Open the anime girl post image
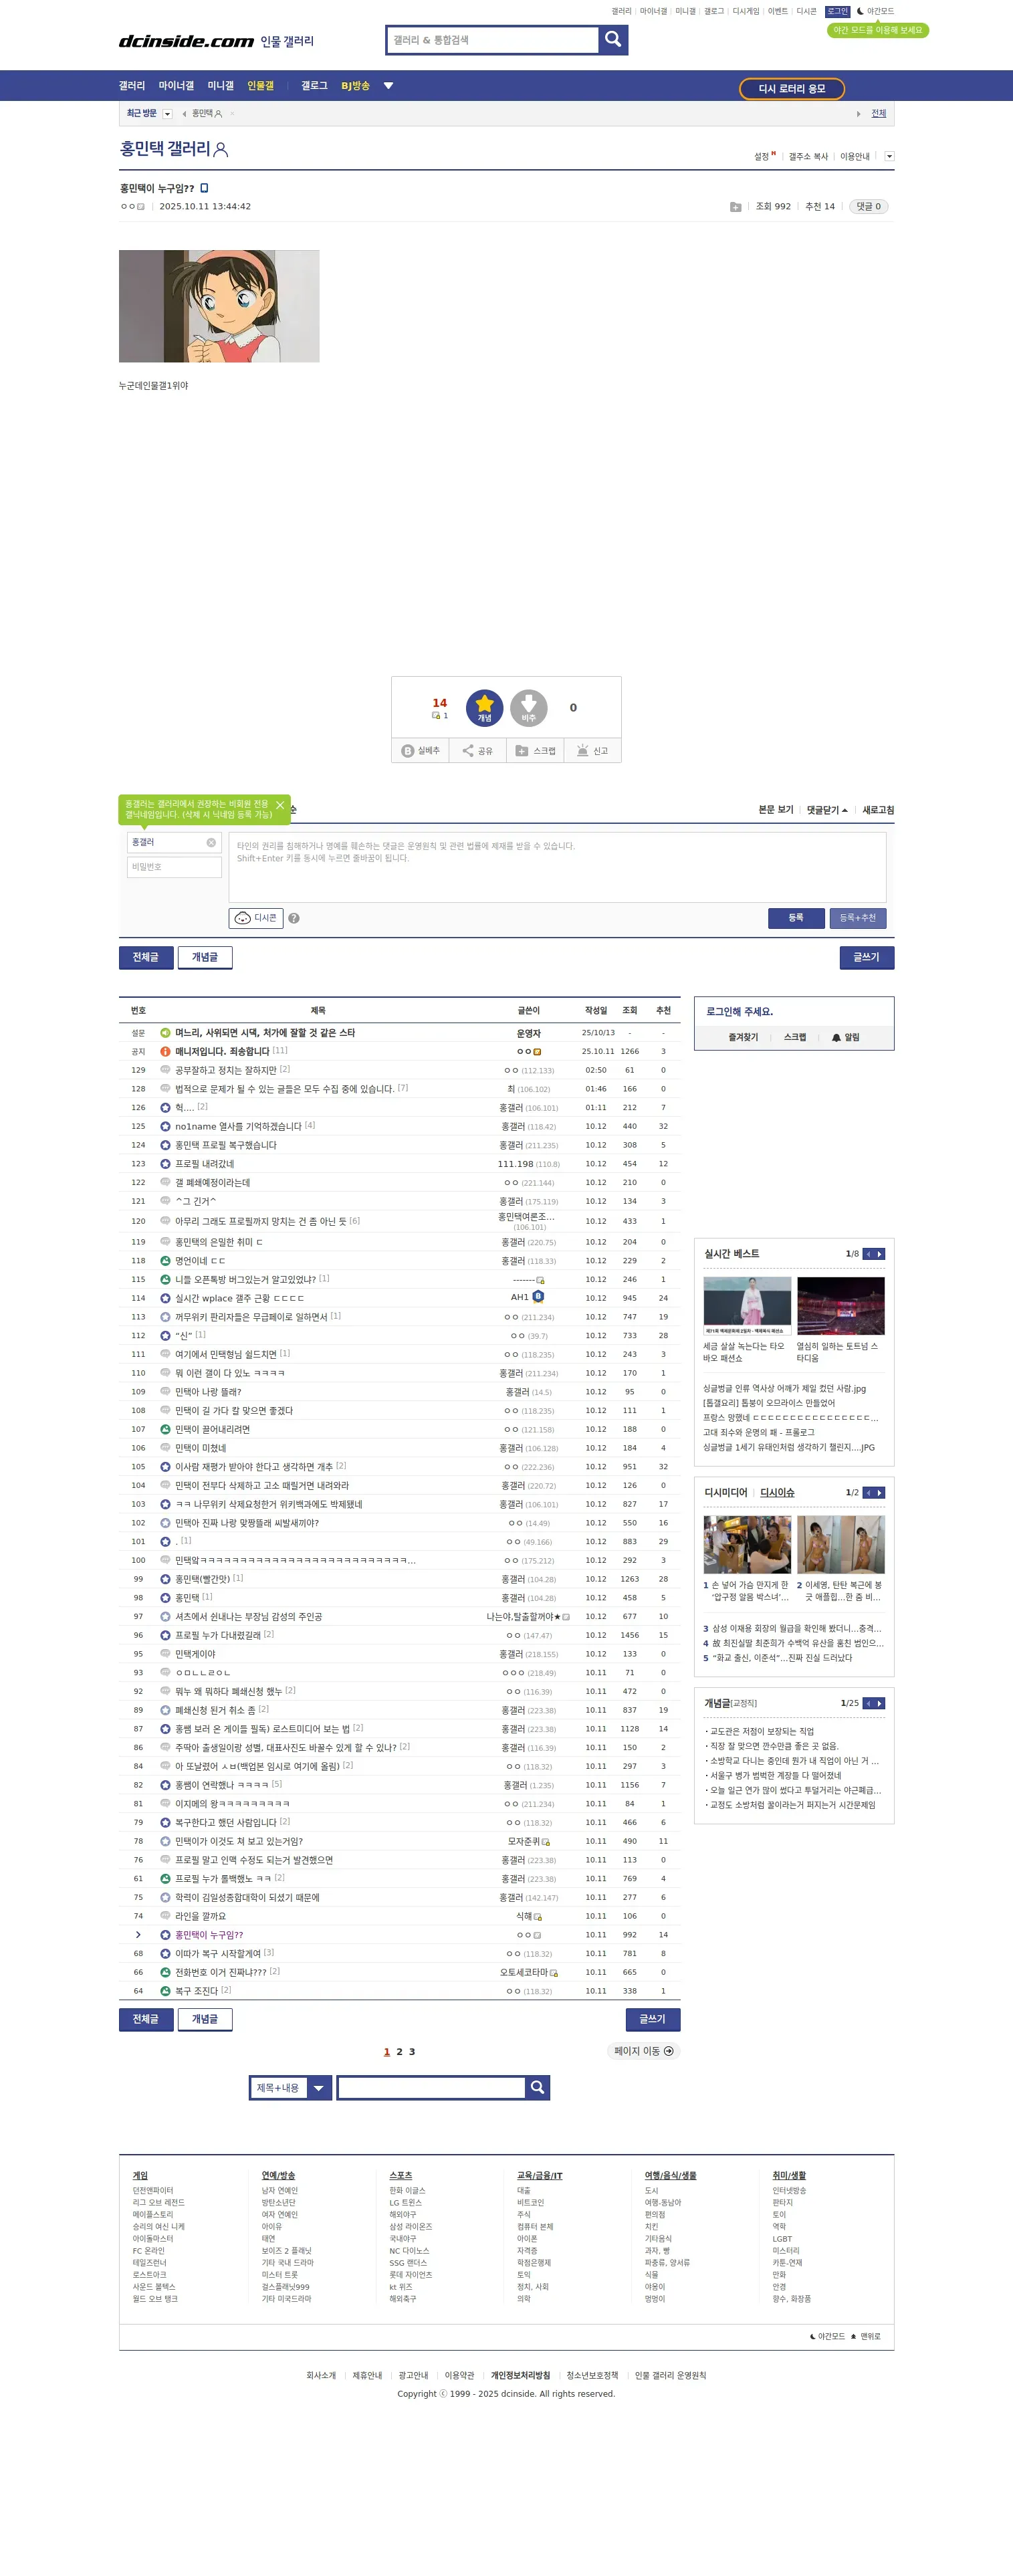 coord(219,306)
